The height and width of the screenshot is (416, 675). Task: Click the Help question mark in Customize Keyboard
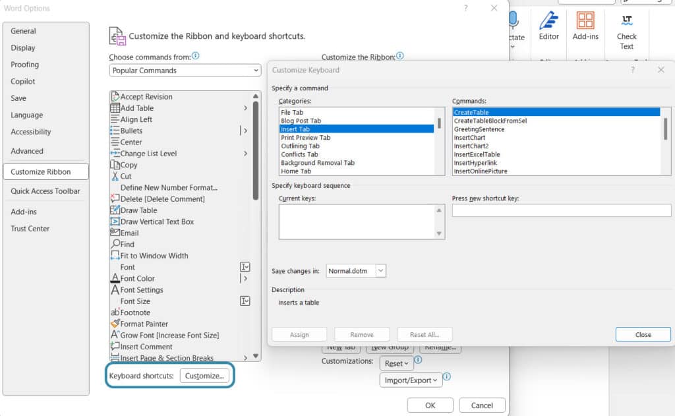(633, 70)
